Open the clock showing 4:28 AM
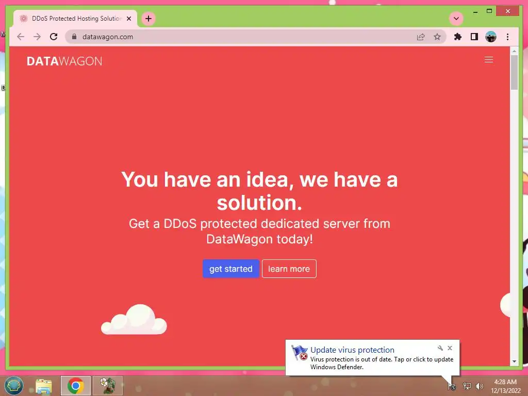The height and width of the screenshot is (396, 528). pyautogui.click(x=505, y=386)
